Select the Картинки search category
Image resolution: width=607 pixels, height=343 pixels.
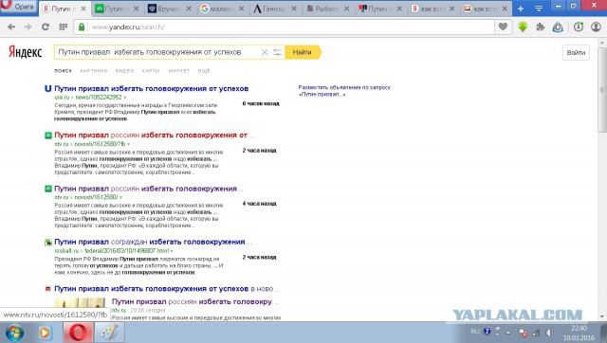click(94, 71)
